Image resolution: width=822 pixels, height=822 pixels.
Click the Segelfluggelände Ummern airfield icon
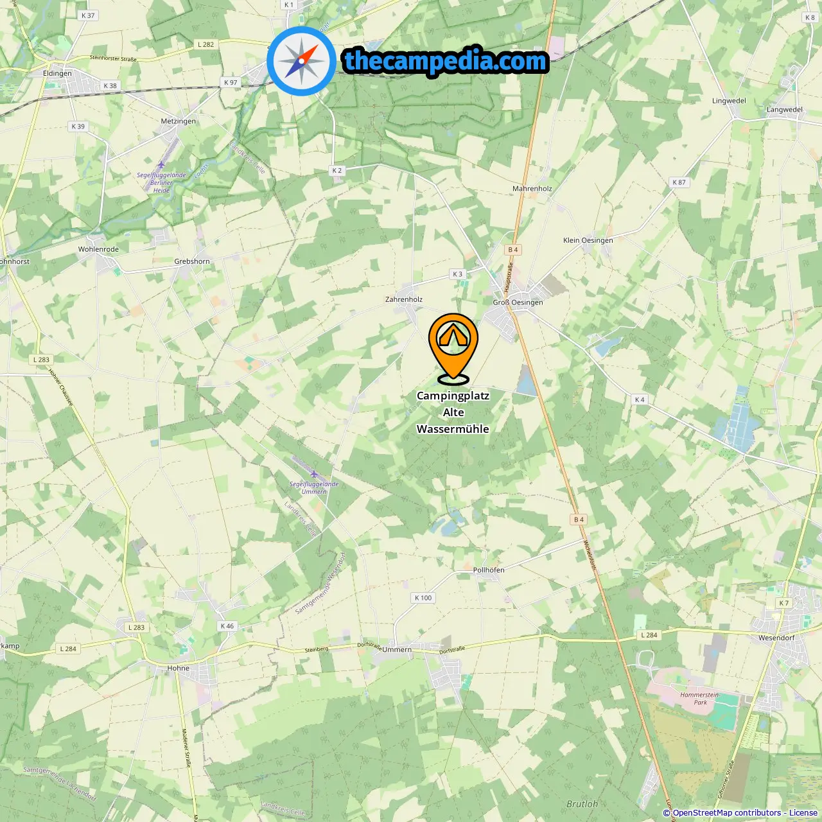point(314,475)
